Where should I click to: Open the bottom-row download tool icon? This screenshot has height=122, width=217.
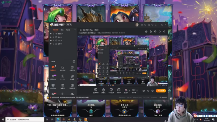point(63,94)
